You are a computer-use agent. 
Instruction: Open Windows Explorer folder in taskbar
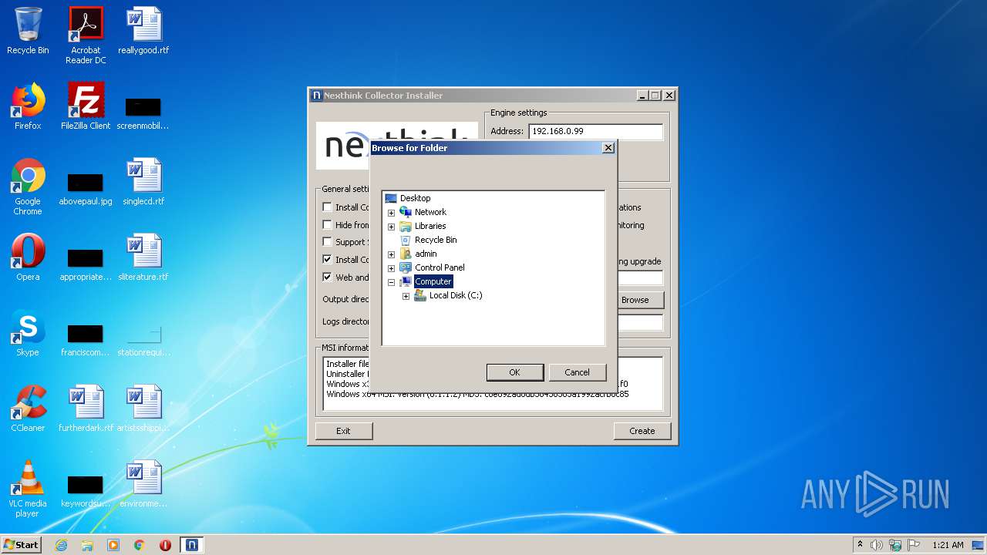87,545
